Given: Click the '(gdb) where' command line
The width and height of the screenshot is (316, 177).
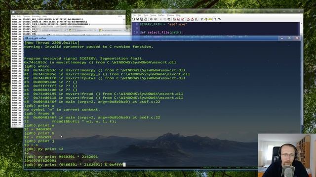Looking at the screenshot, I should [37, 66].
